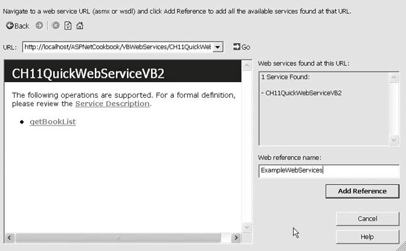
Task: Click the 'Web services found at this URL:' label
Action: pyautogui.click(x=303, y=63)
